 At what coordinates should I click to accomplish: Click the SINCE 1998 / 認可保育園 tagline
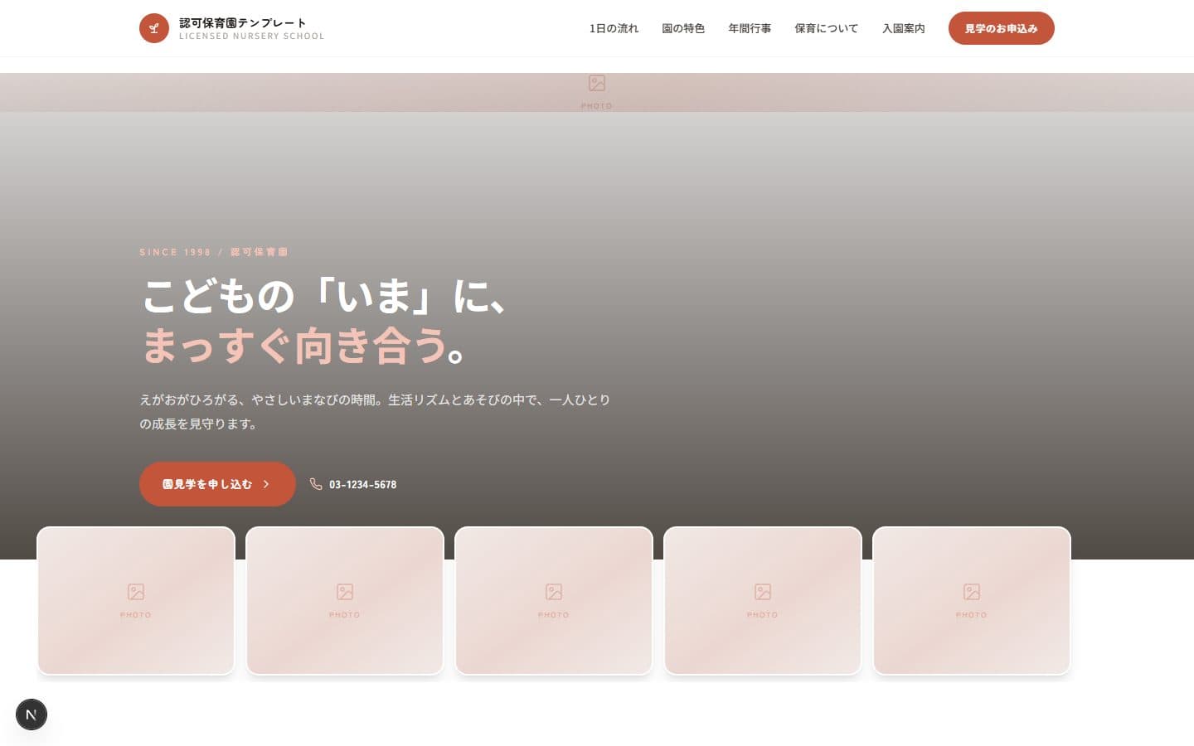click(214, 252)
